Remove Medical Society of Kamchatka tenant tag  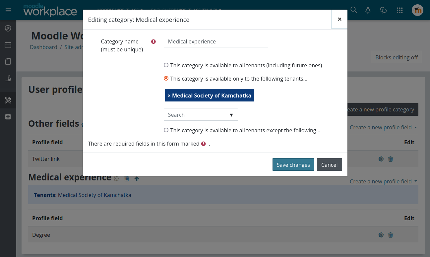pos(169,96)
